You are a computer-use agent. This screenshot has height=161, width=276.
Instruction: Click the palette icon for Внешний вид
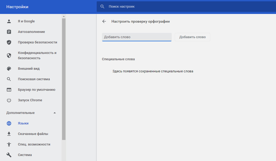pos(9,69)
